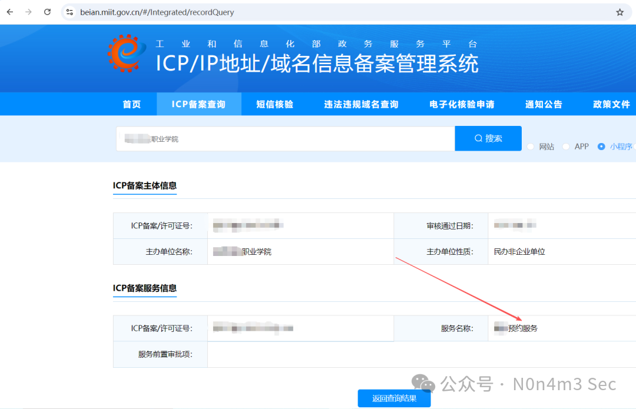Open the 首页 nav tab
Image resolution: width=636 pixels, height=409 pixels.
click(132, 104)
